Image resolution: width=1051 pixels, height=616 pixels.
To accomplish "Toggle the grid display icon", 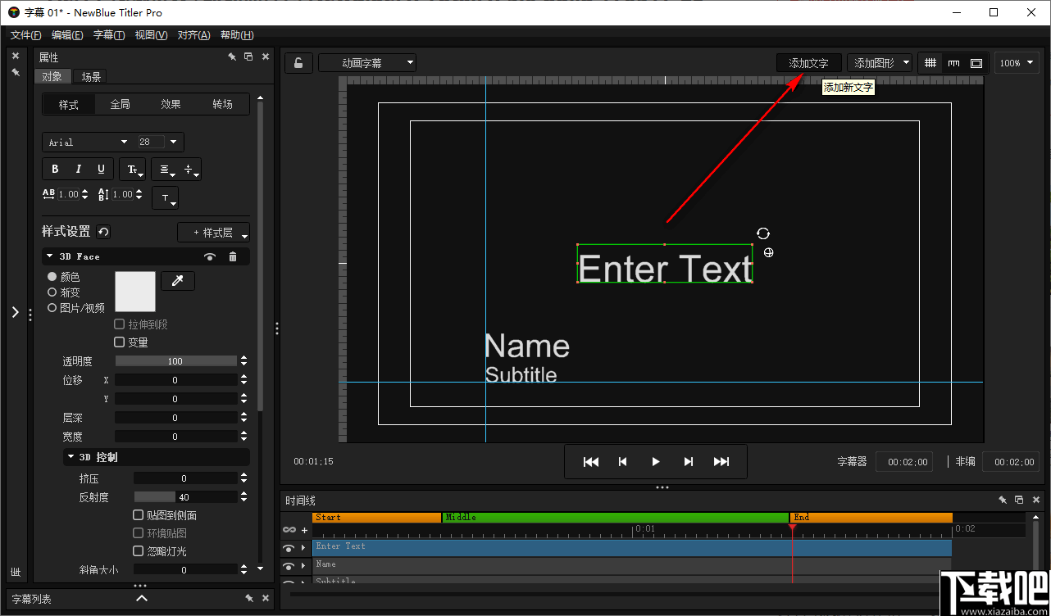I will 930,62.
